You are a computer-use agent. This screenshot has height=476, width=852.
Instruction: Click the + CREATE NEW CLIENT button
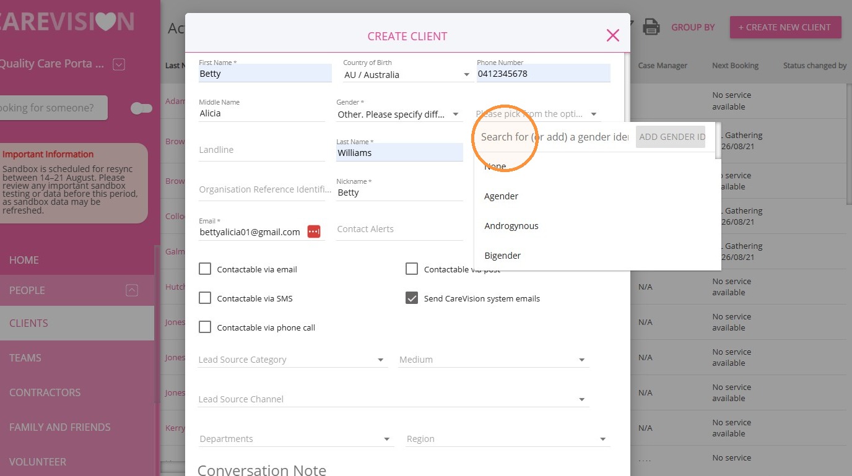tap(786, 27)
